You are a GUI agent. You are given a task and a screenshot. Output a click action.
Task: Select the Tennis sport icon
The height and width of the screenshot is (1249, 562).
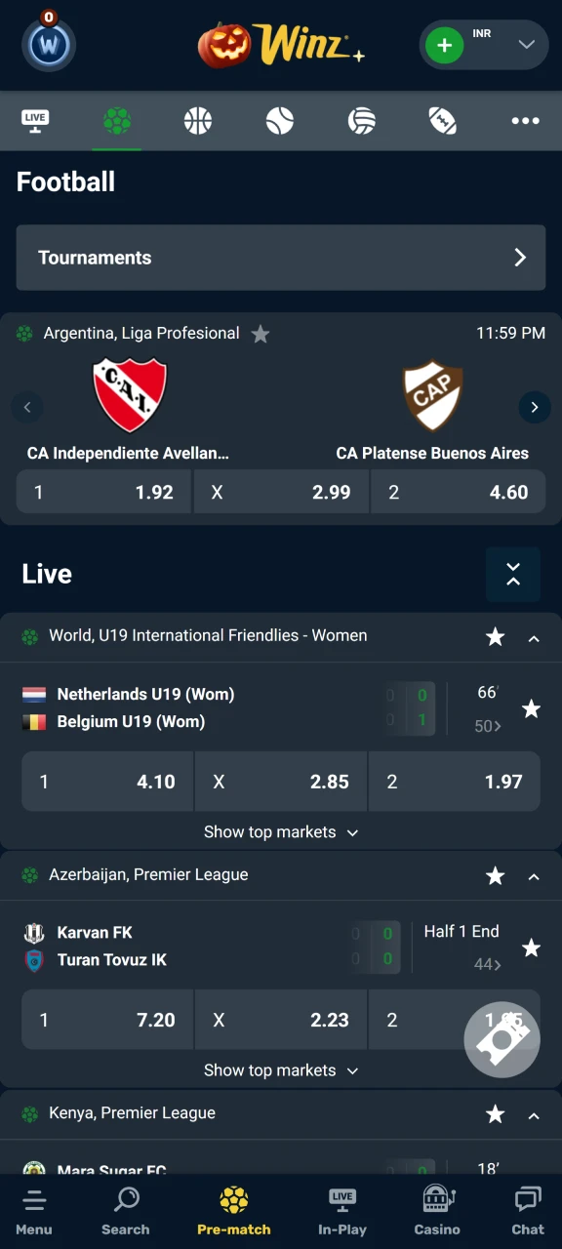pos(279,120)
